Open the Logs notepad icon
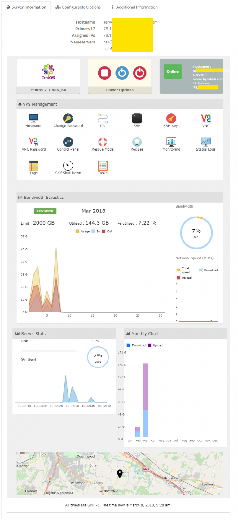 click(x=34, y=166)
